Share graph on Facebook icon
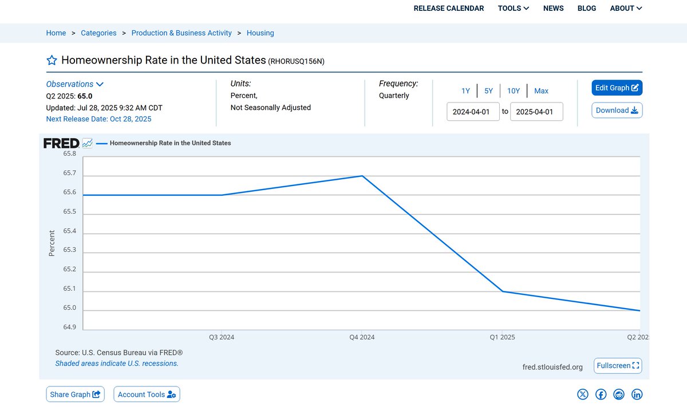Viewport: 687px width, 410px height. point(601,394)
